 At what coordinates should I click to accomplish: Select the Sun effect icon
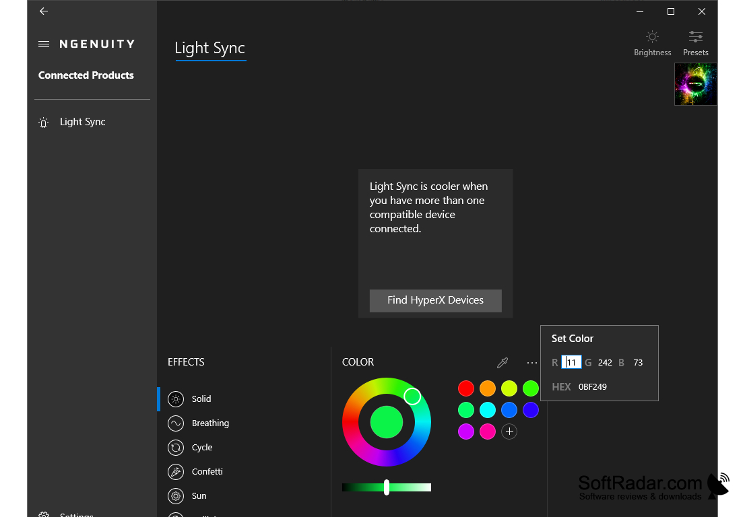pyautogui.click(x=176, y=495)
